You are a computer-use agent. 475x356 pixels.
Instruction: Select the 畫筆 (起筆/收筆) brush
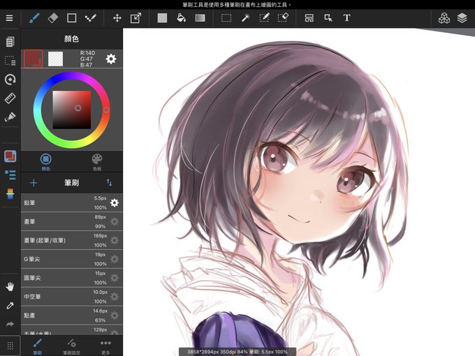point(72,240)
